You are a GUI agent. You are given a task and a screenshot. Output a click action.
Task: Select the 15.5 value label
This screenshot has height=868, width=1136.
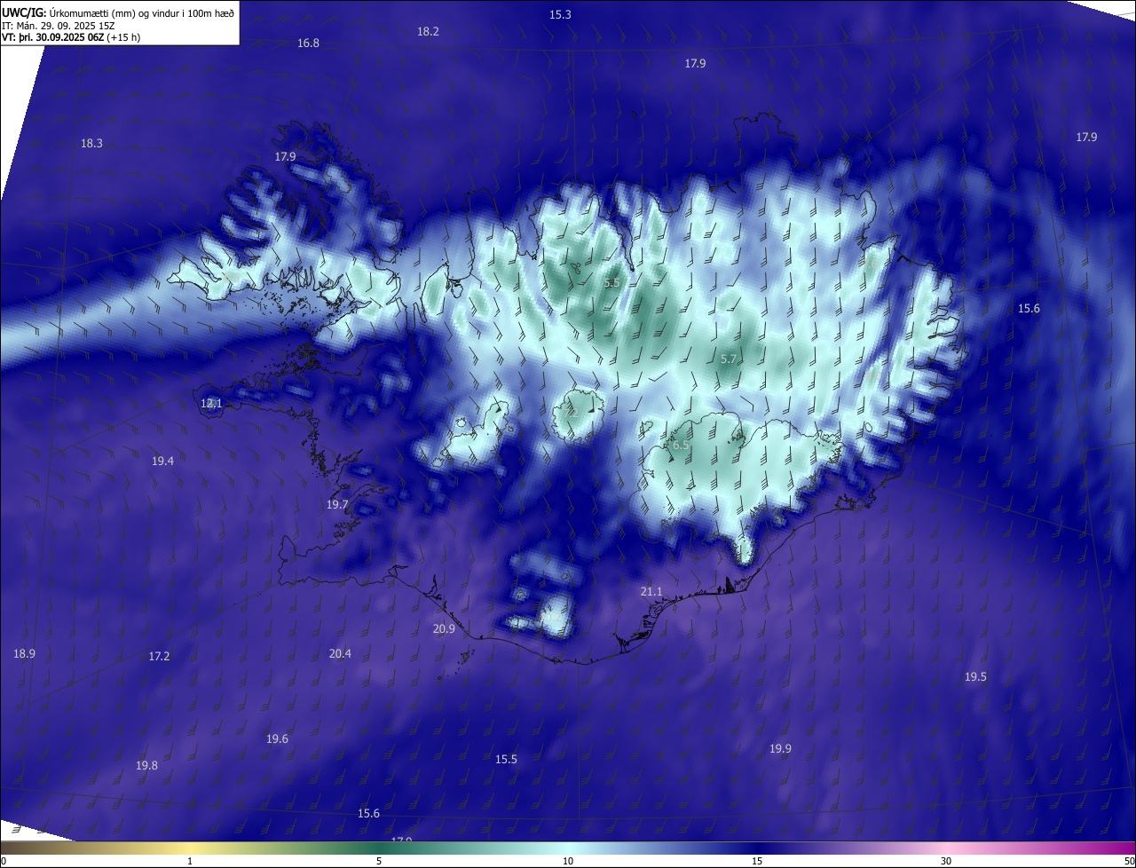[x=506, y=759]
